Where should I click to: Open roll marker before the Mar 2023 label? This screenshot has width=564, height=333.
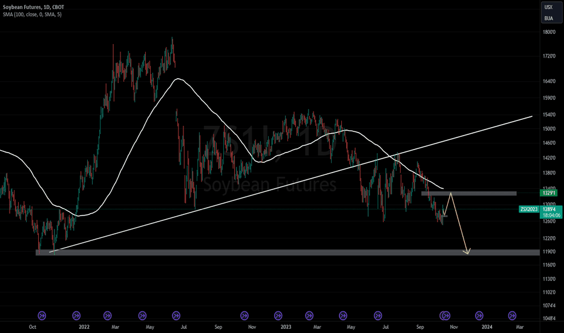pos(309,315)
